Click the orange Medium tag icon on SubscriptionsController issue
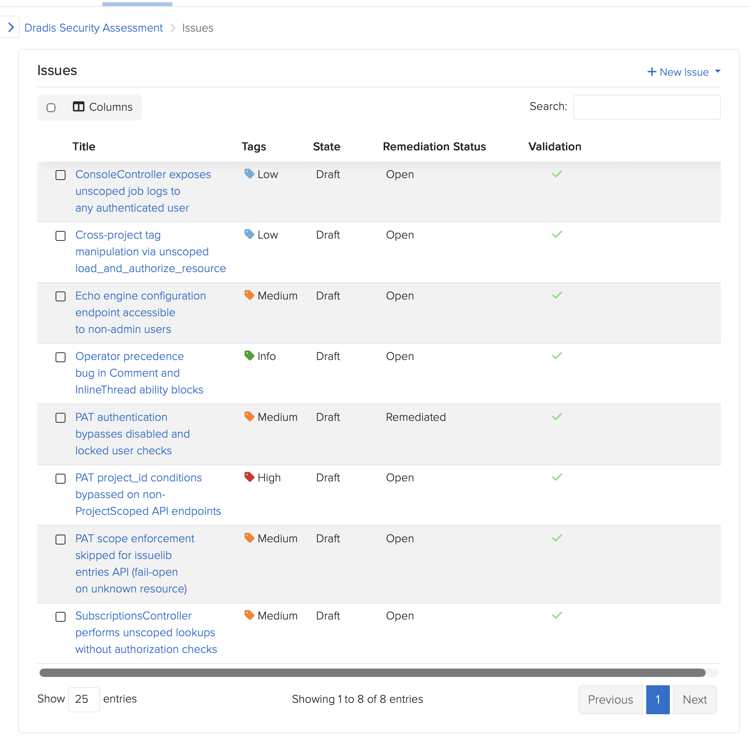This screenshot has height=742, width=749. pos(249,615)
